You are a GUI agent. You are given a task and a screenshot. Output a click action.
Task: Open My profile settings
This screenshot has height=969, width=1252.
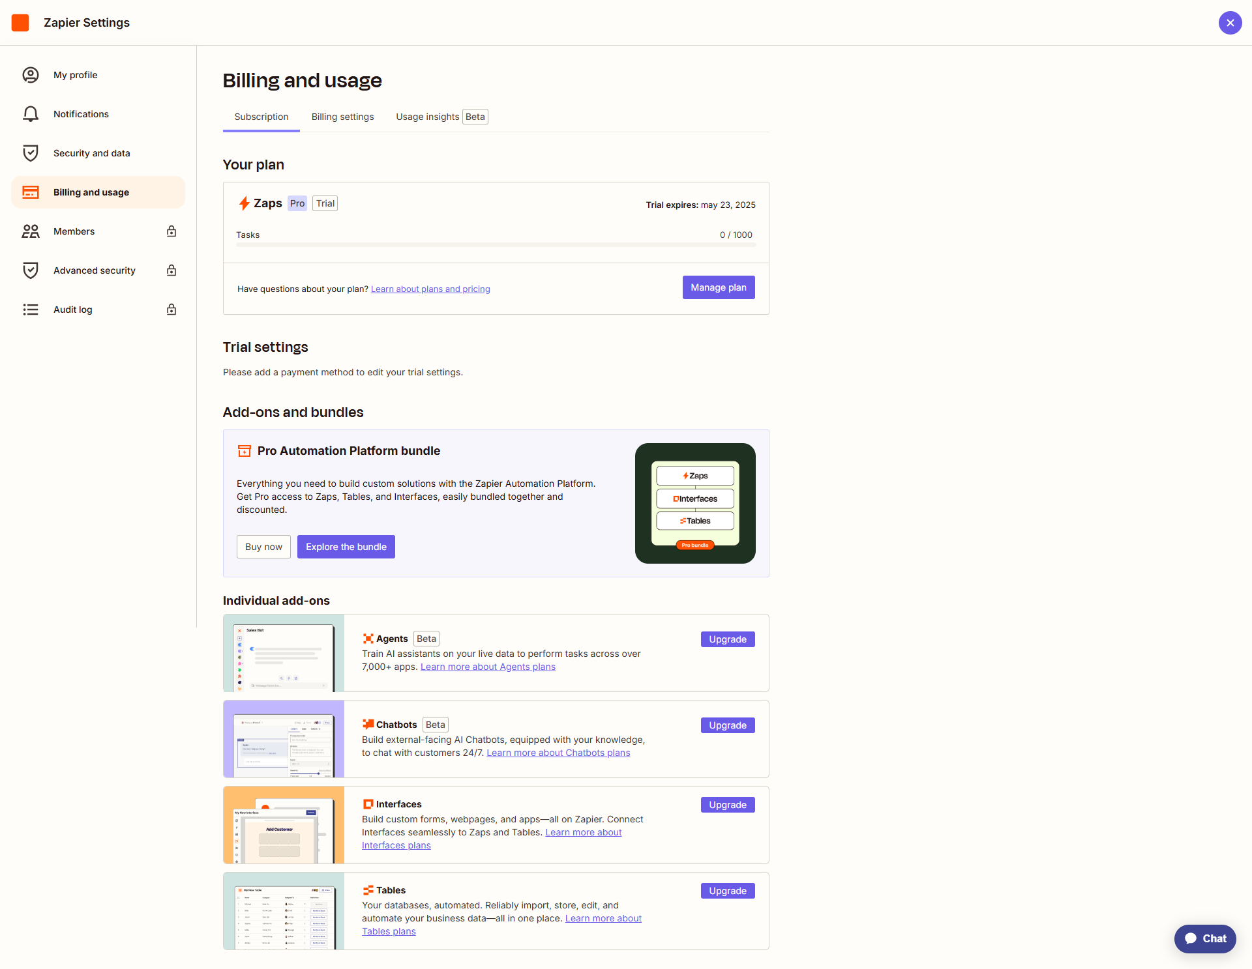pyautogui.click(x=98, y=75)
